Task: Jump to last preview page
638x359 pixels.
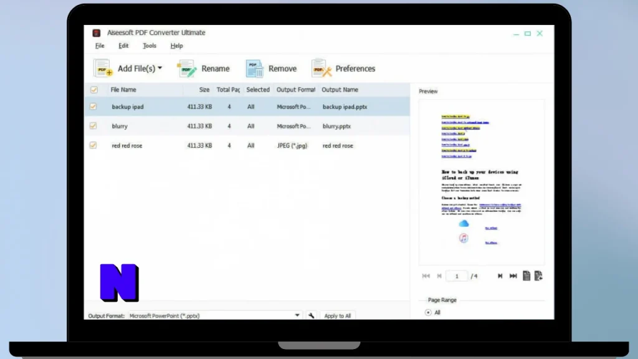Action: [x=513, y=276]
